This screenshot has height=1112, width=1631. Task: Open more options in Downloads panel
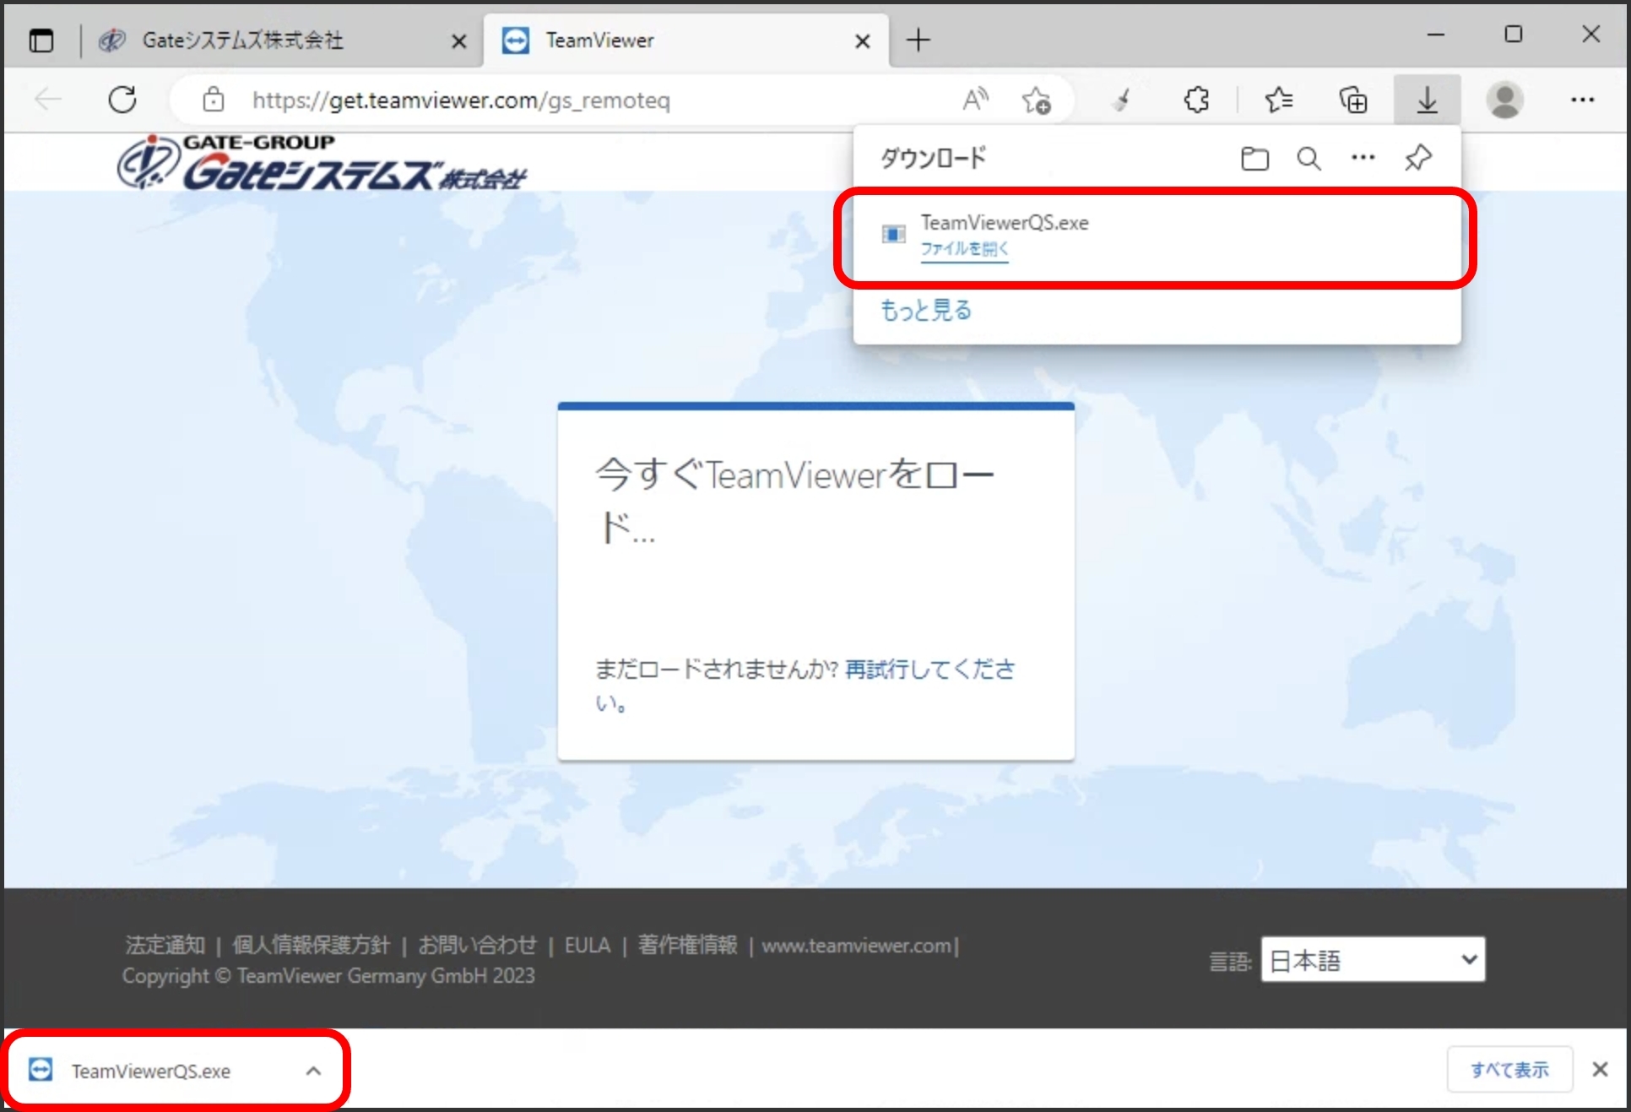click(1363, 158)
